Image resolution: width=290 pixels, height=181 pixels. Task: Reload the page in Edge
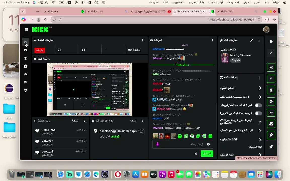pyautogui.click(x=267, y=19)
